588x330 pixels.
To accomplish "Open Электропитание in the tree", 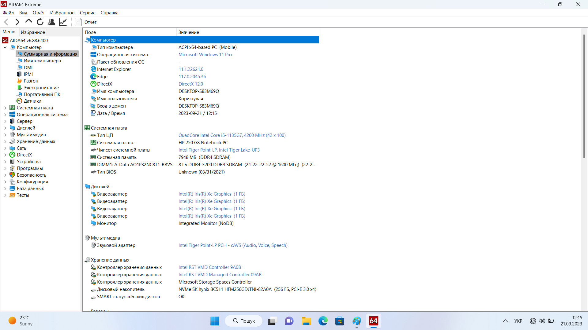I will [41, 88].
